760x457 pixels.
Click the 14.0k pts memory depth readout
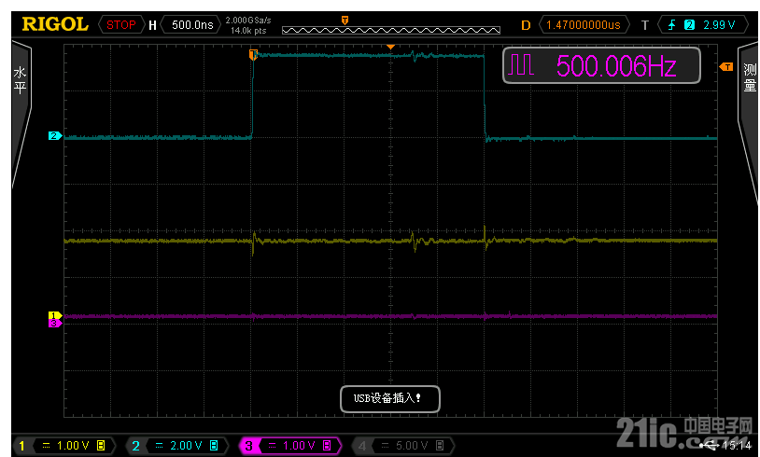point(248,31)
